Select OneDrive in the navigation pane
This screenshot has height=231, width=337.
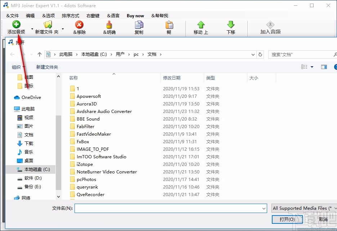pyautogui.click(x=27, y=98)
